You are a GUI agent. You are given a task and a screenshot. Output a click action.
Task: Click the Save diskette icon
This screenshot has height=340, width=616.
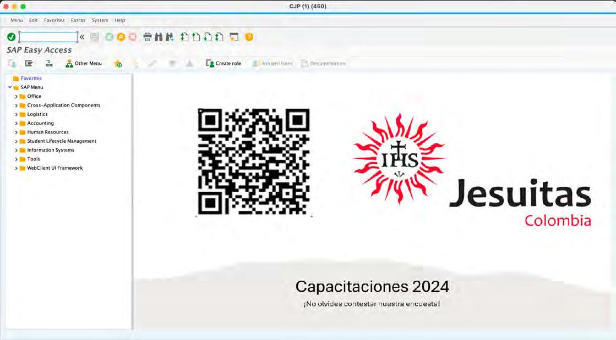(94, 37)
